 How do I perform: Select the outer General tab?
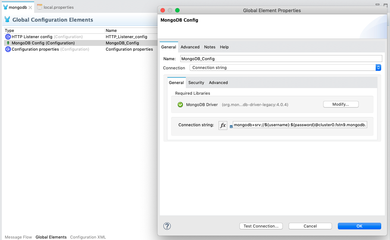pyautogui.click(x=169, y=47)
